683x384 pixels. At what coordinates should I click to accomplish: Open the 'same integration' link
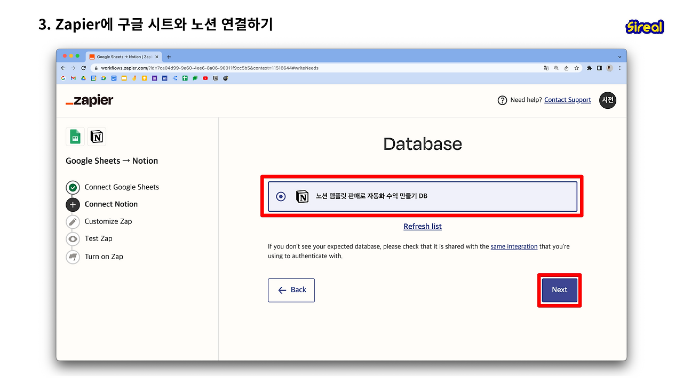pos(514,246)
